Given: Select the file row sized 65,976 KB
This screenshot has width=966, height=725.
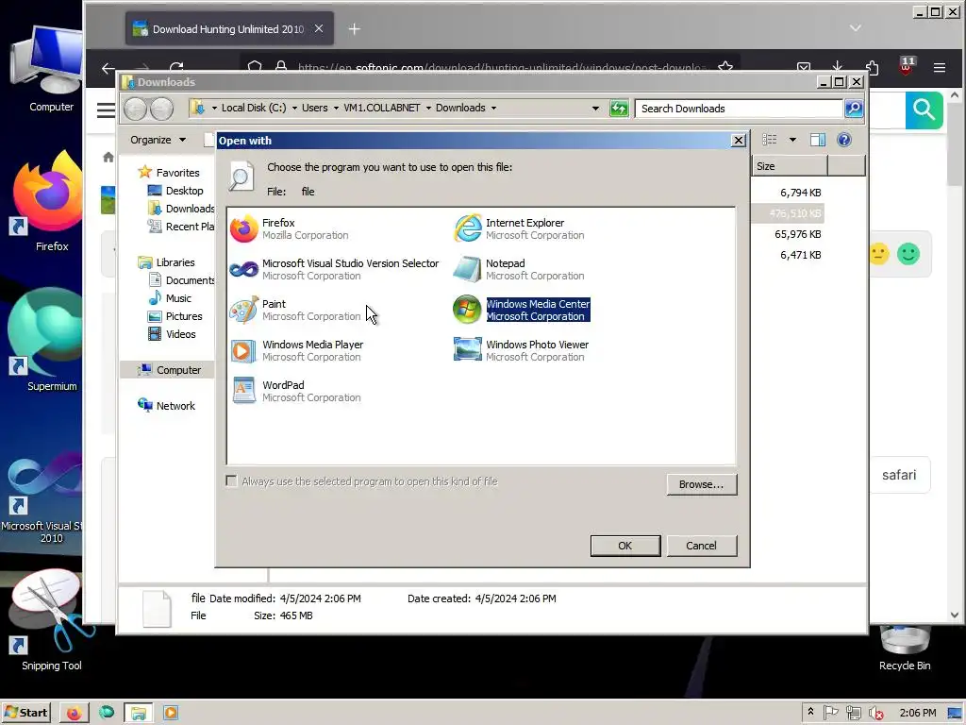Looking at the screenshot, I should (798, 234).
